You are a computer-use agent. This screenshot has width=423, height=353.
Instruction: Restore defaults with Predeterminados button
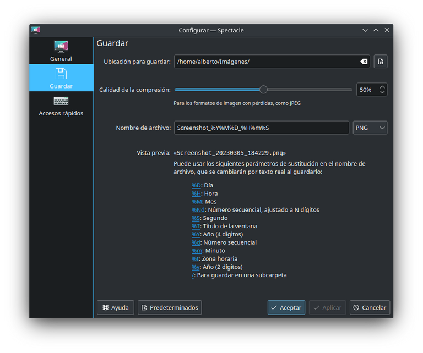click(170, 307)
